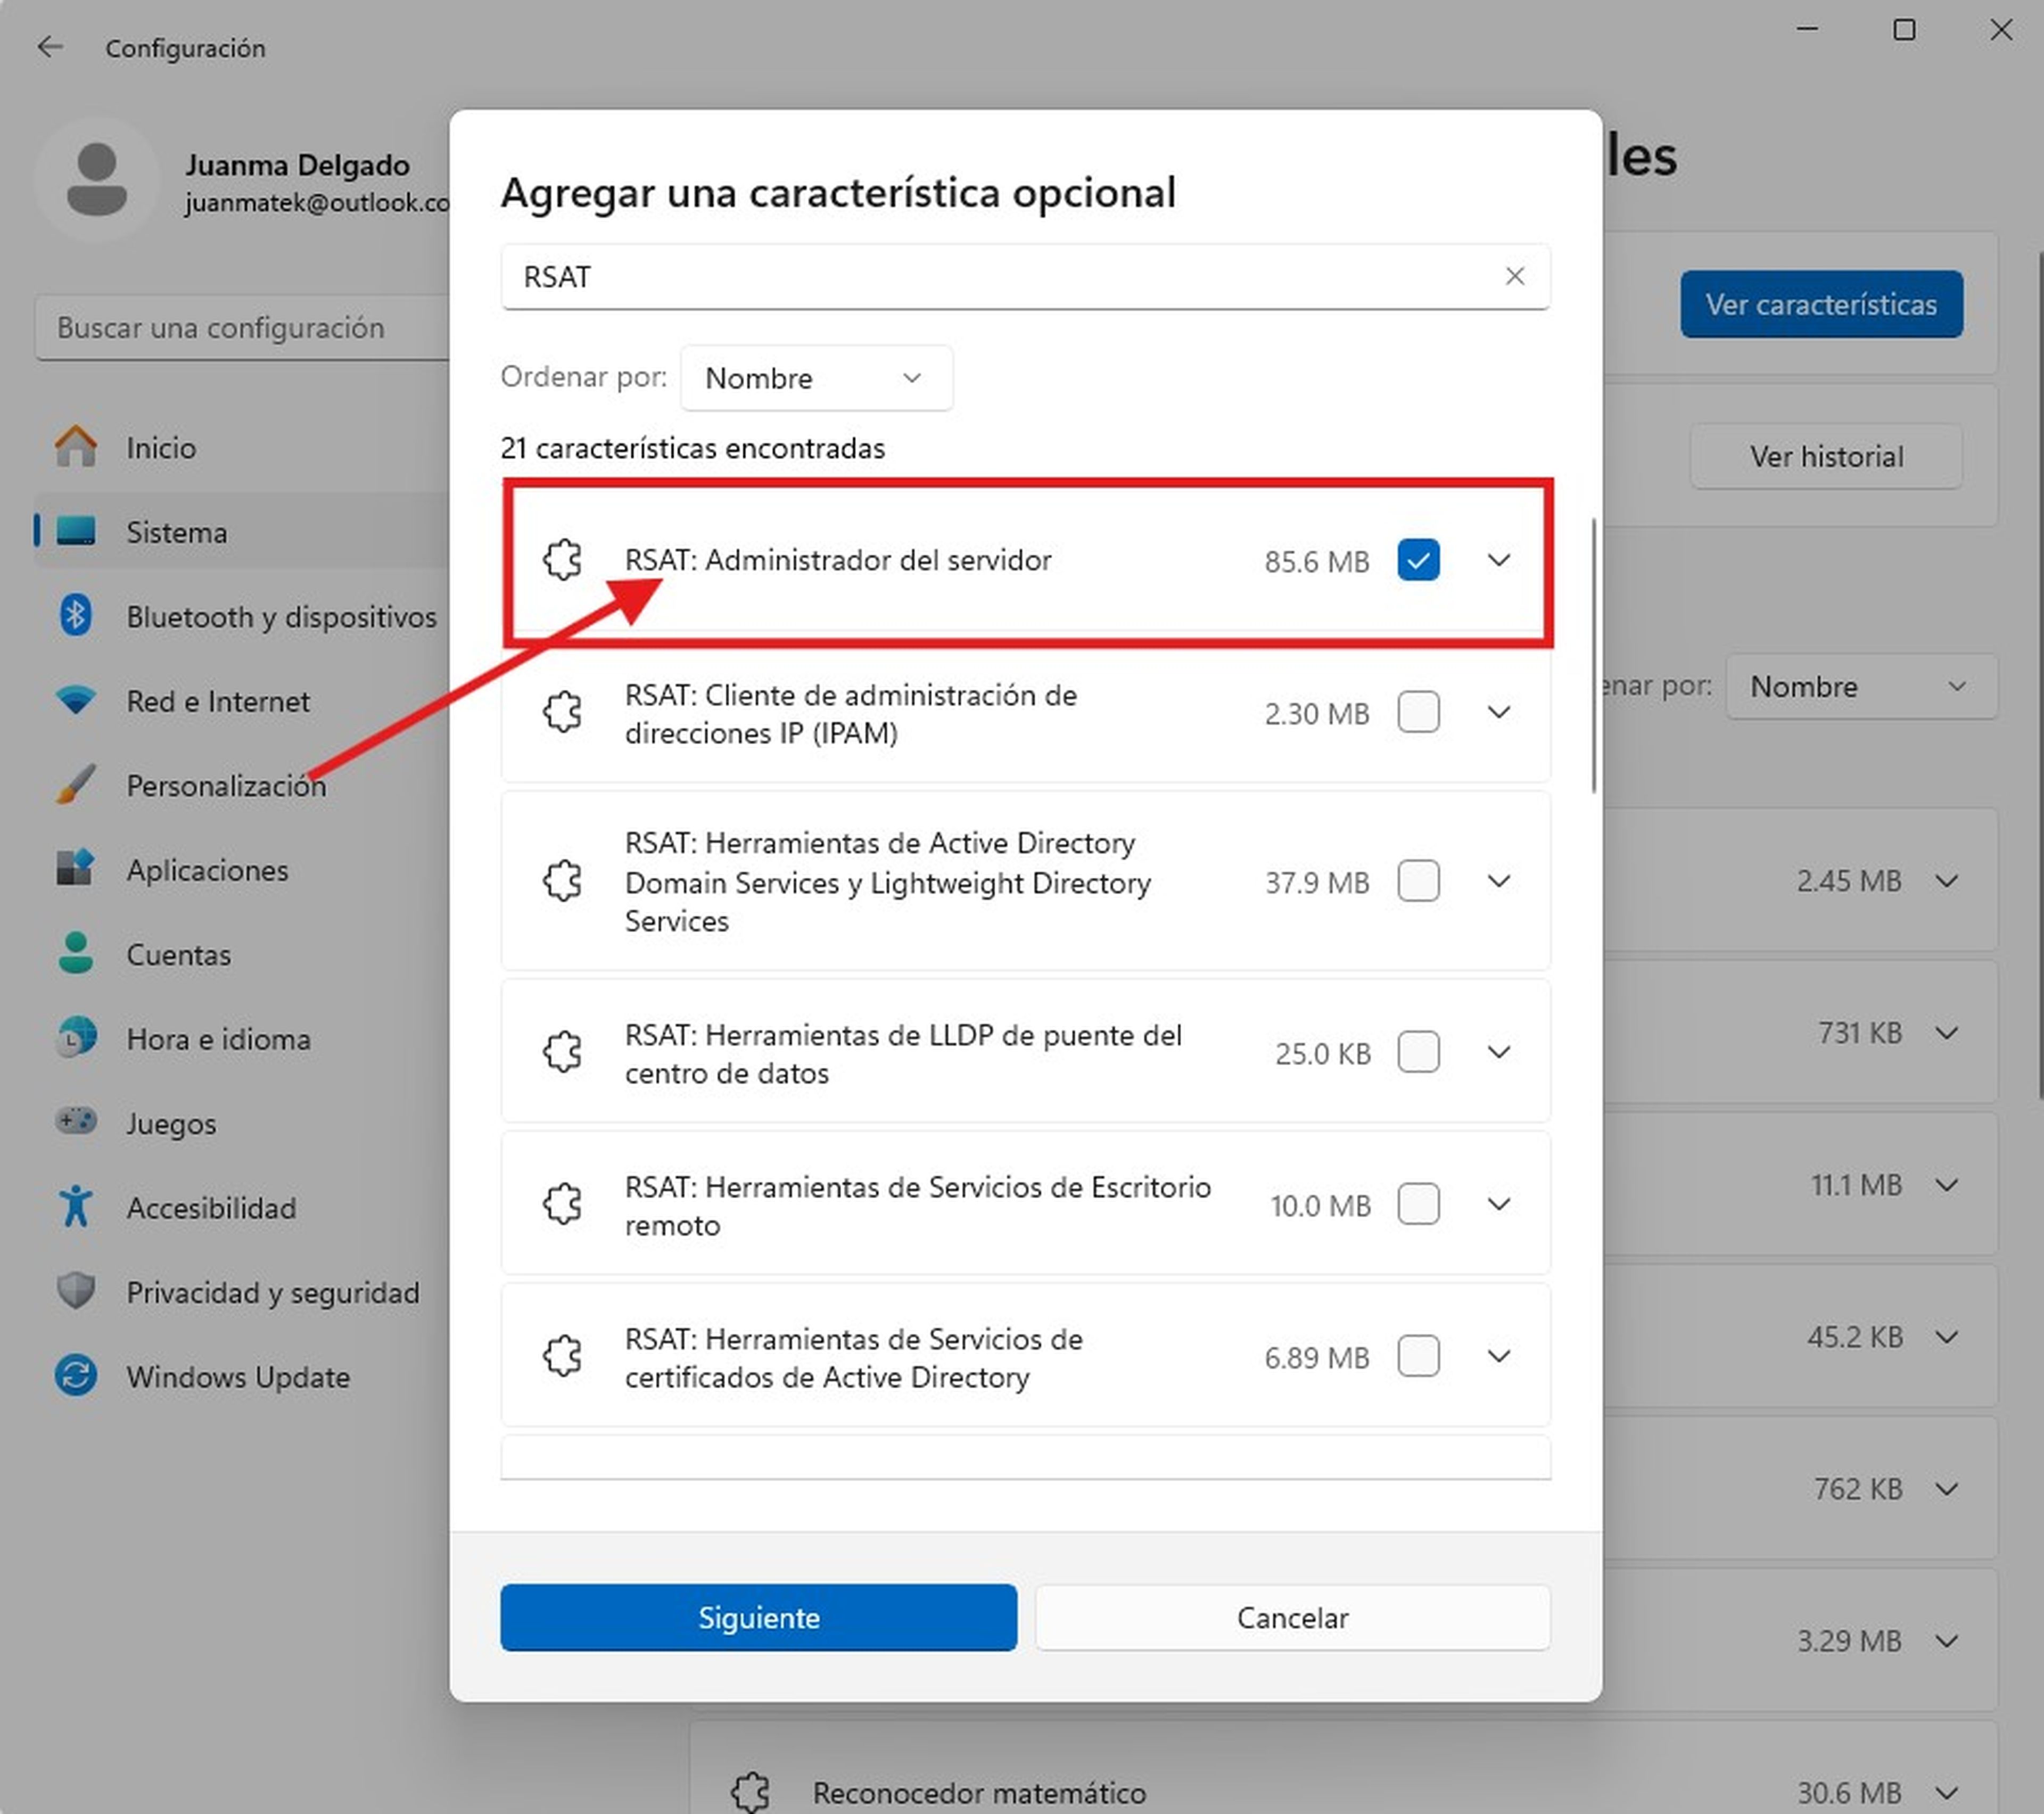
Task: Click the Windows Update sync icon
Action: pyautogui.click(x=76, y=1376)
